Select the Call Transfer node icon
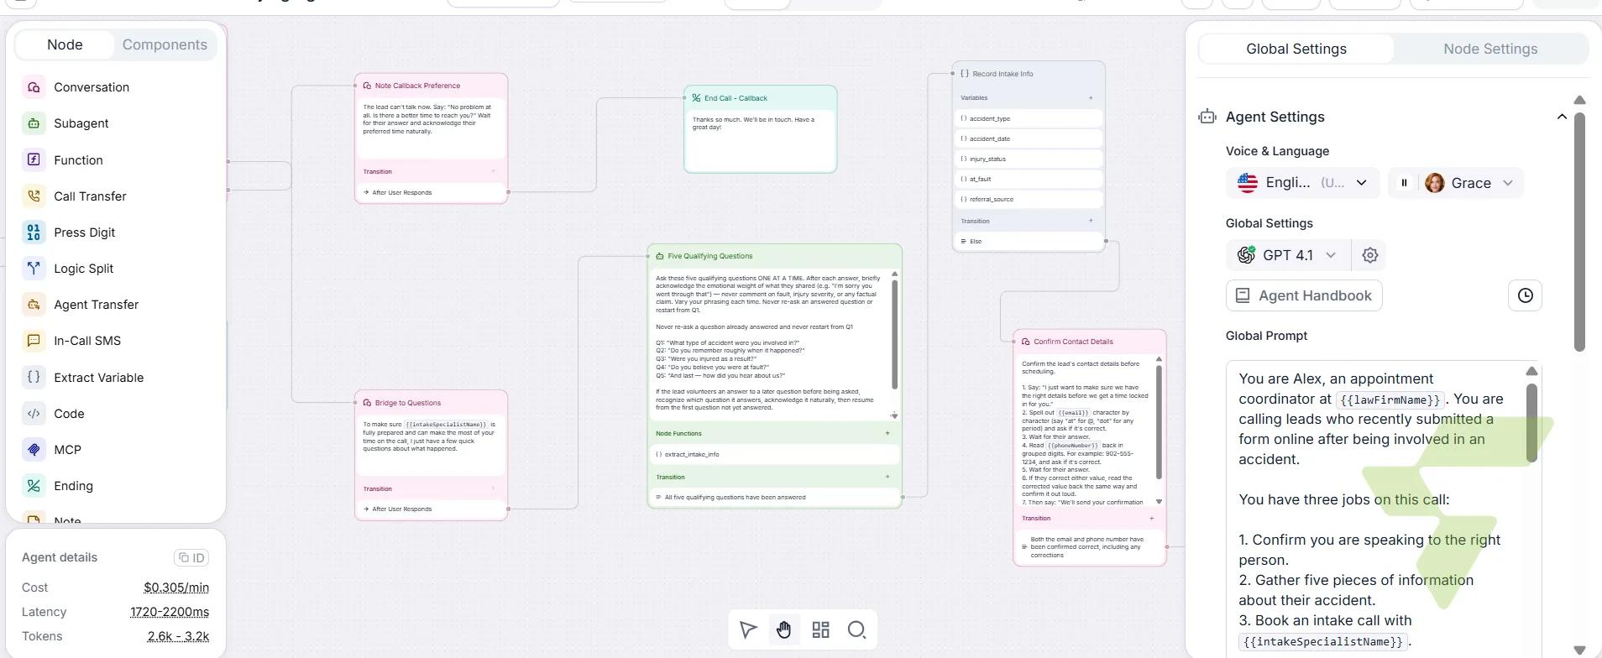The width and height of the screenshot is (1602, 658). tap(34, 196)
